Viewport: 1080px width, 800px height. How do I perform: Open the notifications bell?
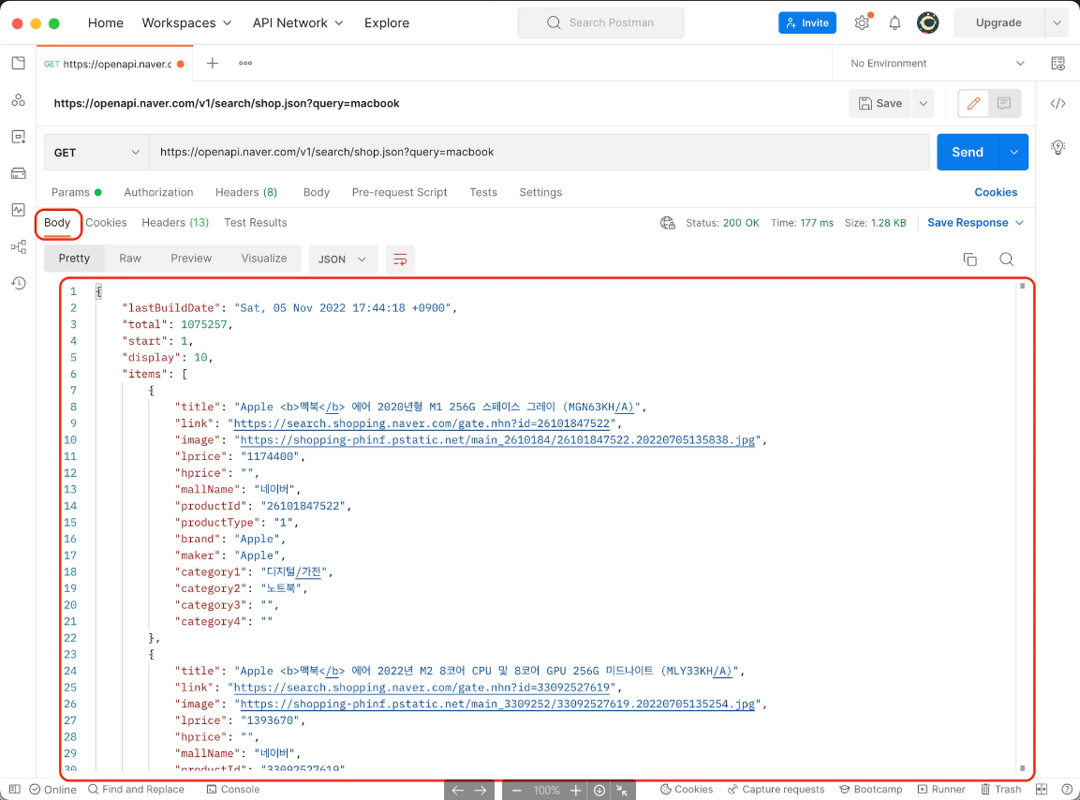[x=895, y=22]
